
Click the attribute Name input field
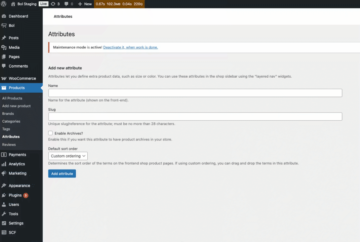[x=195, y=93]
